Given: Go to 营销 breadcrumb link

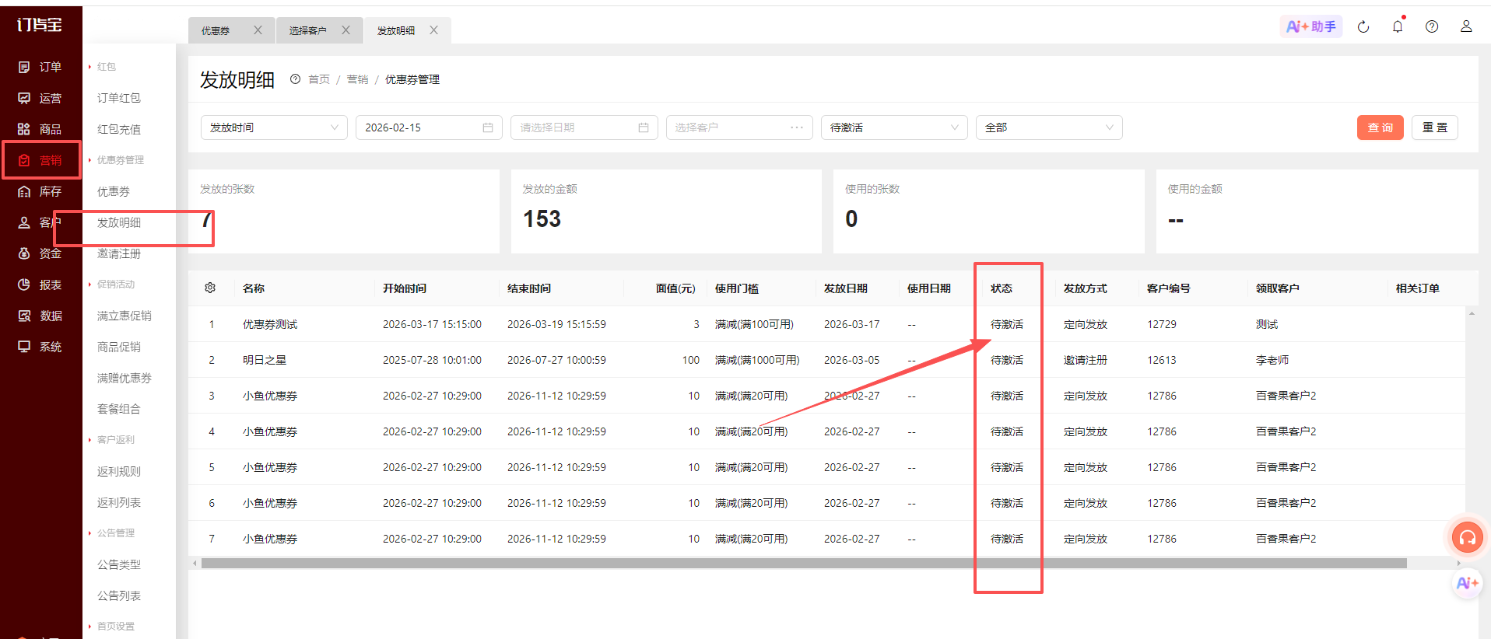Looking at the screenshot, I should point(357,79).
